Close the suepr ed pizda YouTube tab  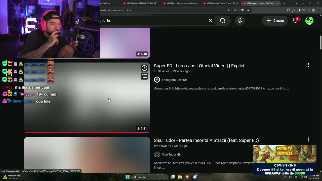278,3
